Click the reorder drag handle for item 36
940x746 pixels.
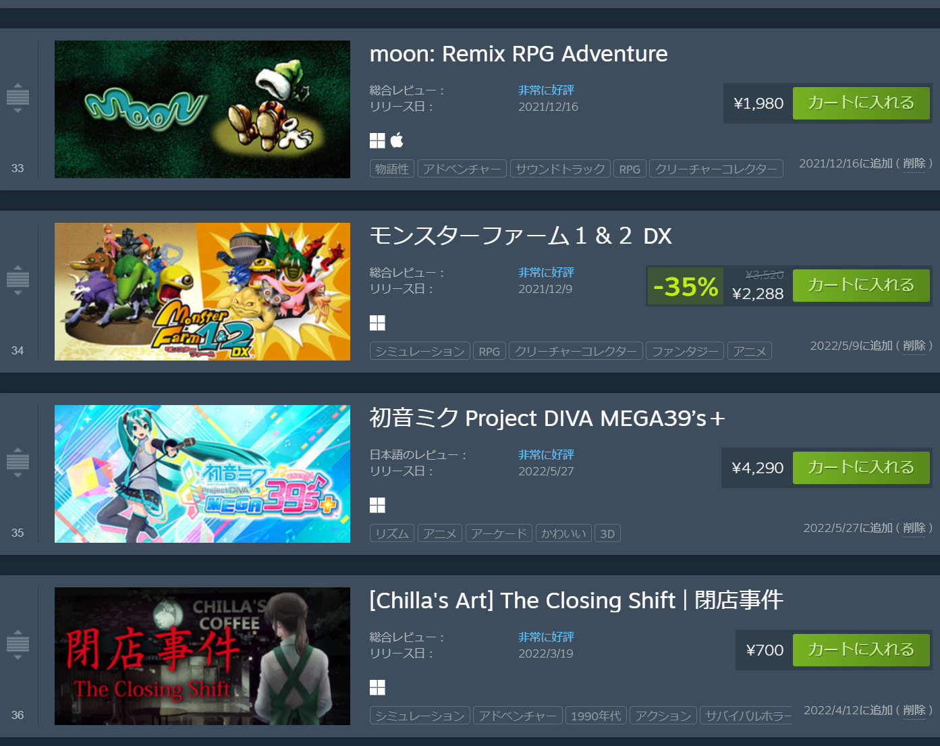click(18, 645)
